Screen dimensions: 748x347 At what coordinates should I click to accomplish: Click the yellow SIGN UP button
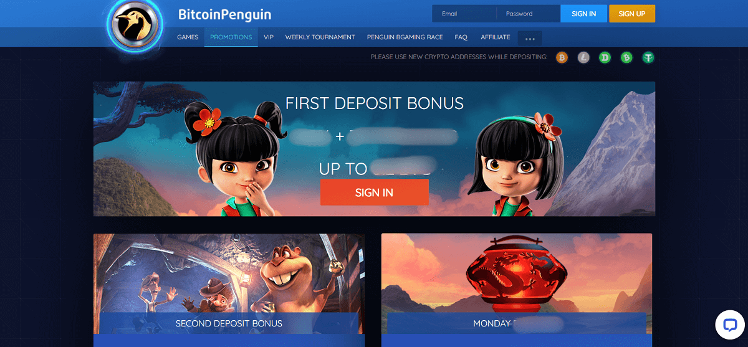pos(632,14)
